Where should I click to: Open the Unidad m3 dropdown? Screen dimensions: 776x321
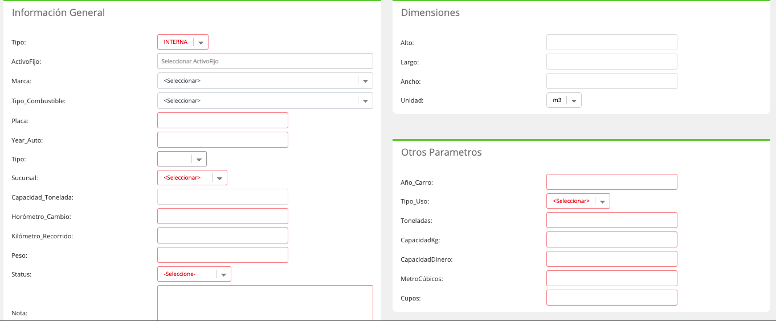[564, 100]
